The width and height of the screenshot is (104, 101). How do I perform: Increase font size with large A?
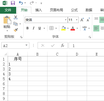82,20
